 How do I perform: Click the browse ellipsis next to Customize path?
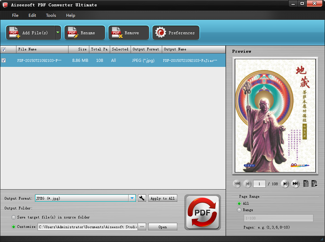[142, 227]
